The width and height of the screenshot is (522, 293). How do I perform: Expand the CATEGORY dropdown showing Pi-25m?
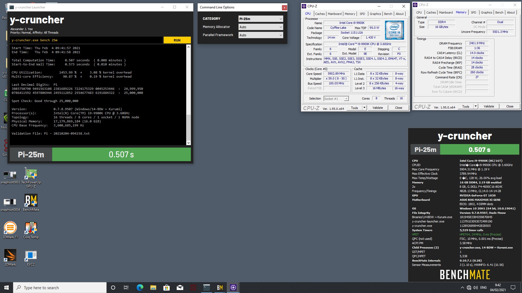click(x=261, y=19)
